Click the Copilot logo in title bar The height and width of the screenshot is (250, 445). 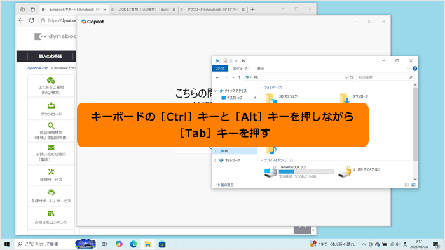pyautogui.click(x=93, y=22)
